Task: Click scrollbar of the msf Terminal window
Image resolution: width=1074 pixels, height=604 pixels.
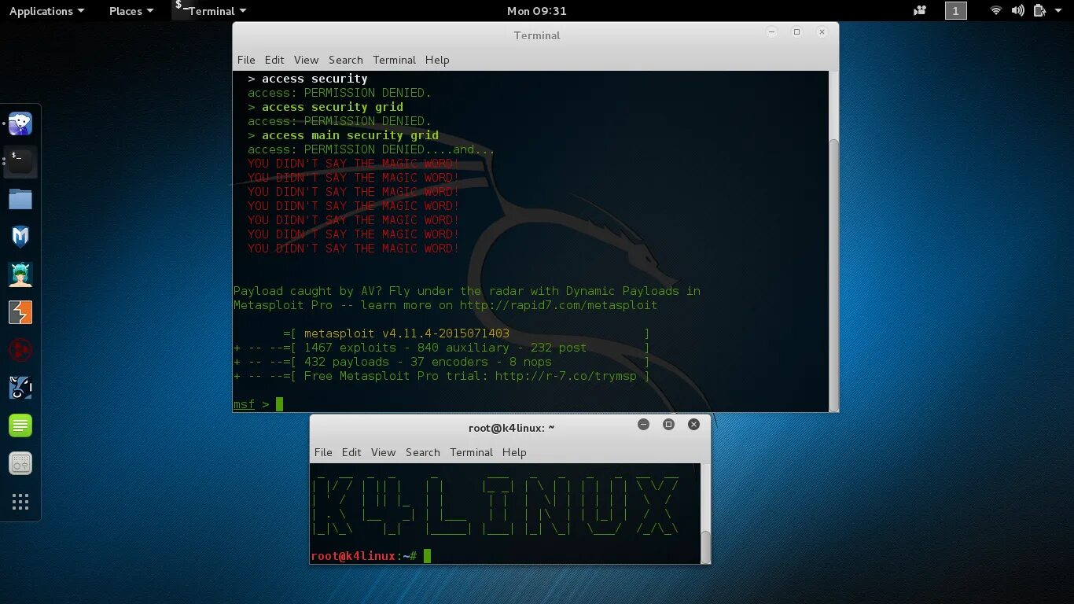Action: [833, 274]
